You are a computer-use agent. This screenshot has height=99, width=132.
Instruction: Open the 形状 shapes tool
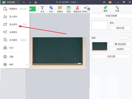51,9
